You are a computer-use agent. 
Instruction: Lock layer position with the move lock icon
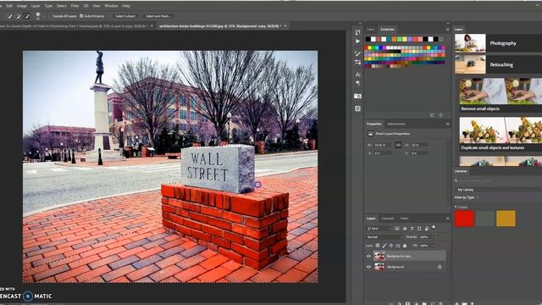(391, 246)
